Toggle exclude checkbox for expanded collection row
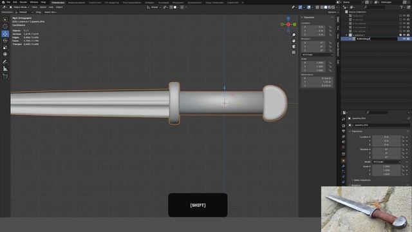 pyautogui.click(x=400, y=35)
